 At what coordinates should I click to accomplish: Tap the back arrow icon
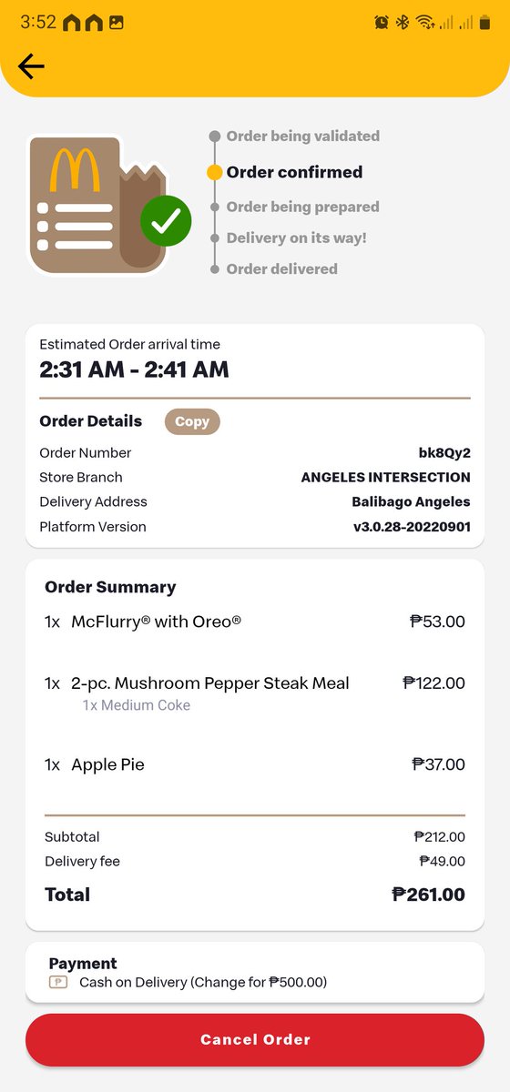[x=31, y=66]
